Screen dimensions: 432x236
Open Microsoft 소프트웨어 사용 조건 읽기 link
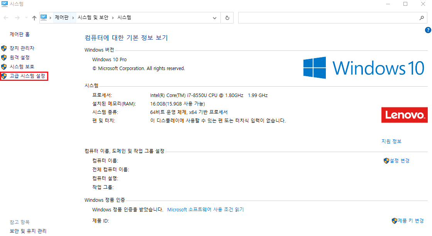(x=205, y=209)
